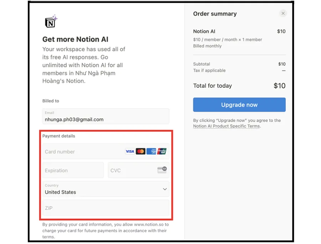Focus the CVC input field

pyautogui.click(x=139, y=170)
